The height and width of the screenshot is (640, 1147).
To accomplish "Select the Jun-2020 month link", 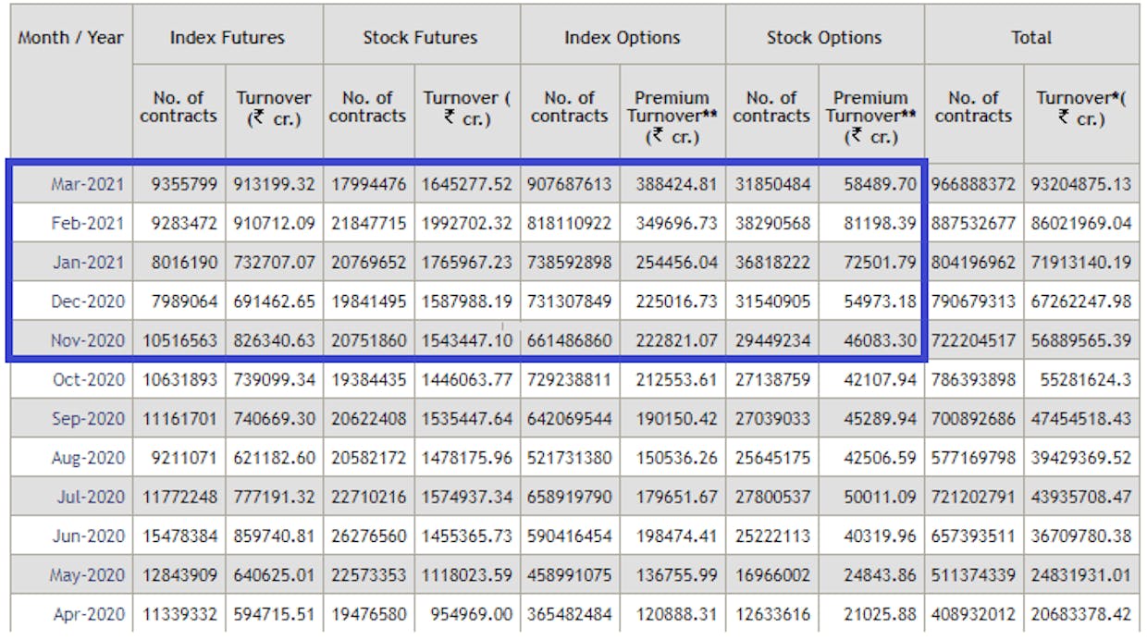I will pyautogui.click(x=90, y=535).
